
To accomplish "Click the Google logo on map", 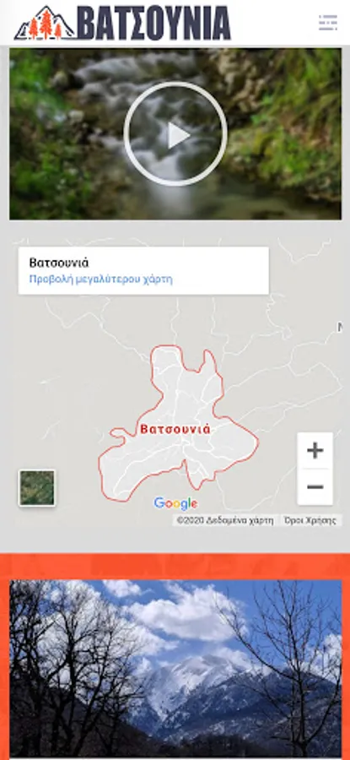I will pos(175,504).
